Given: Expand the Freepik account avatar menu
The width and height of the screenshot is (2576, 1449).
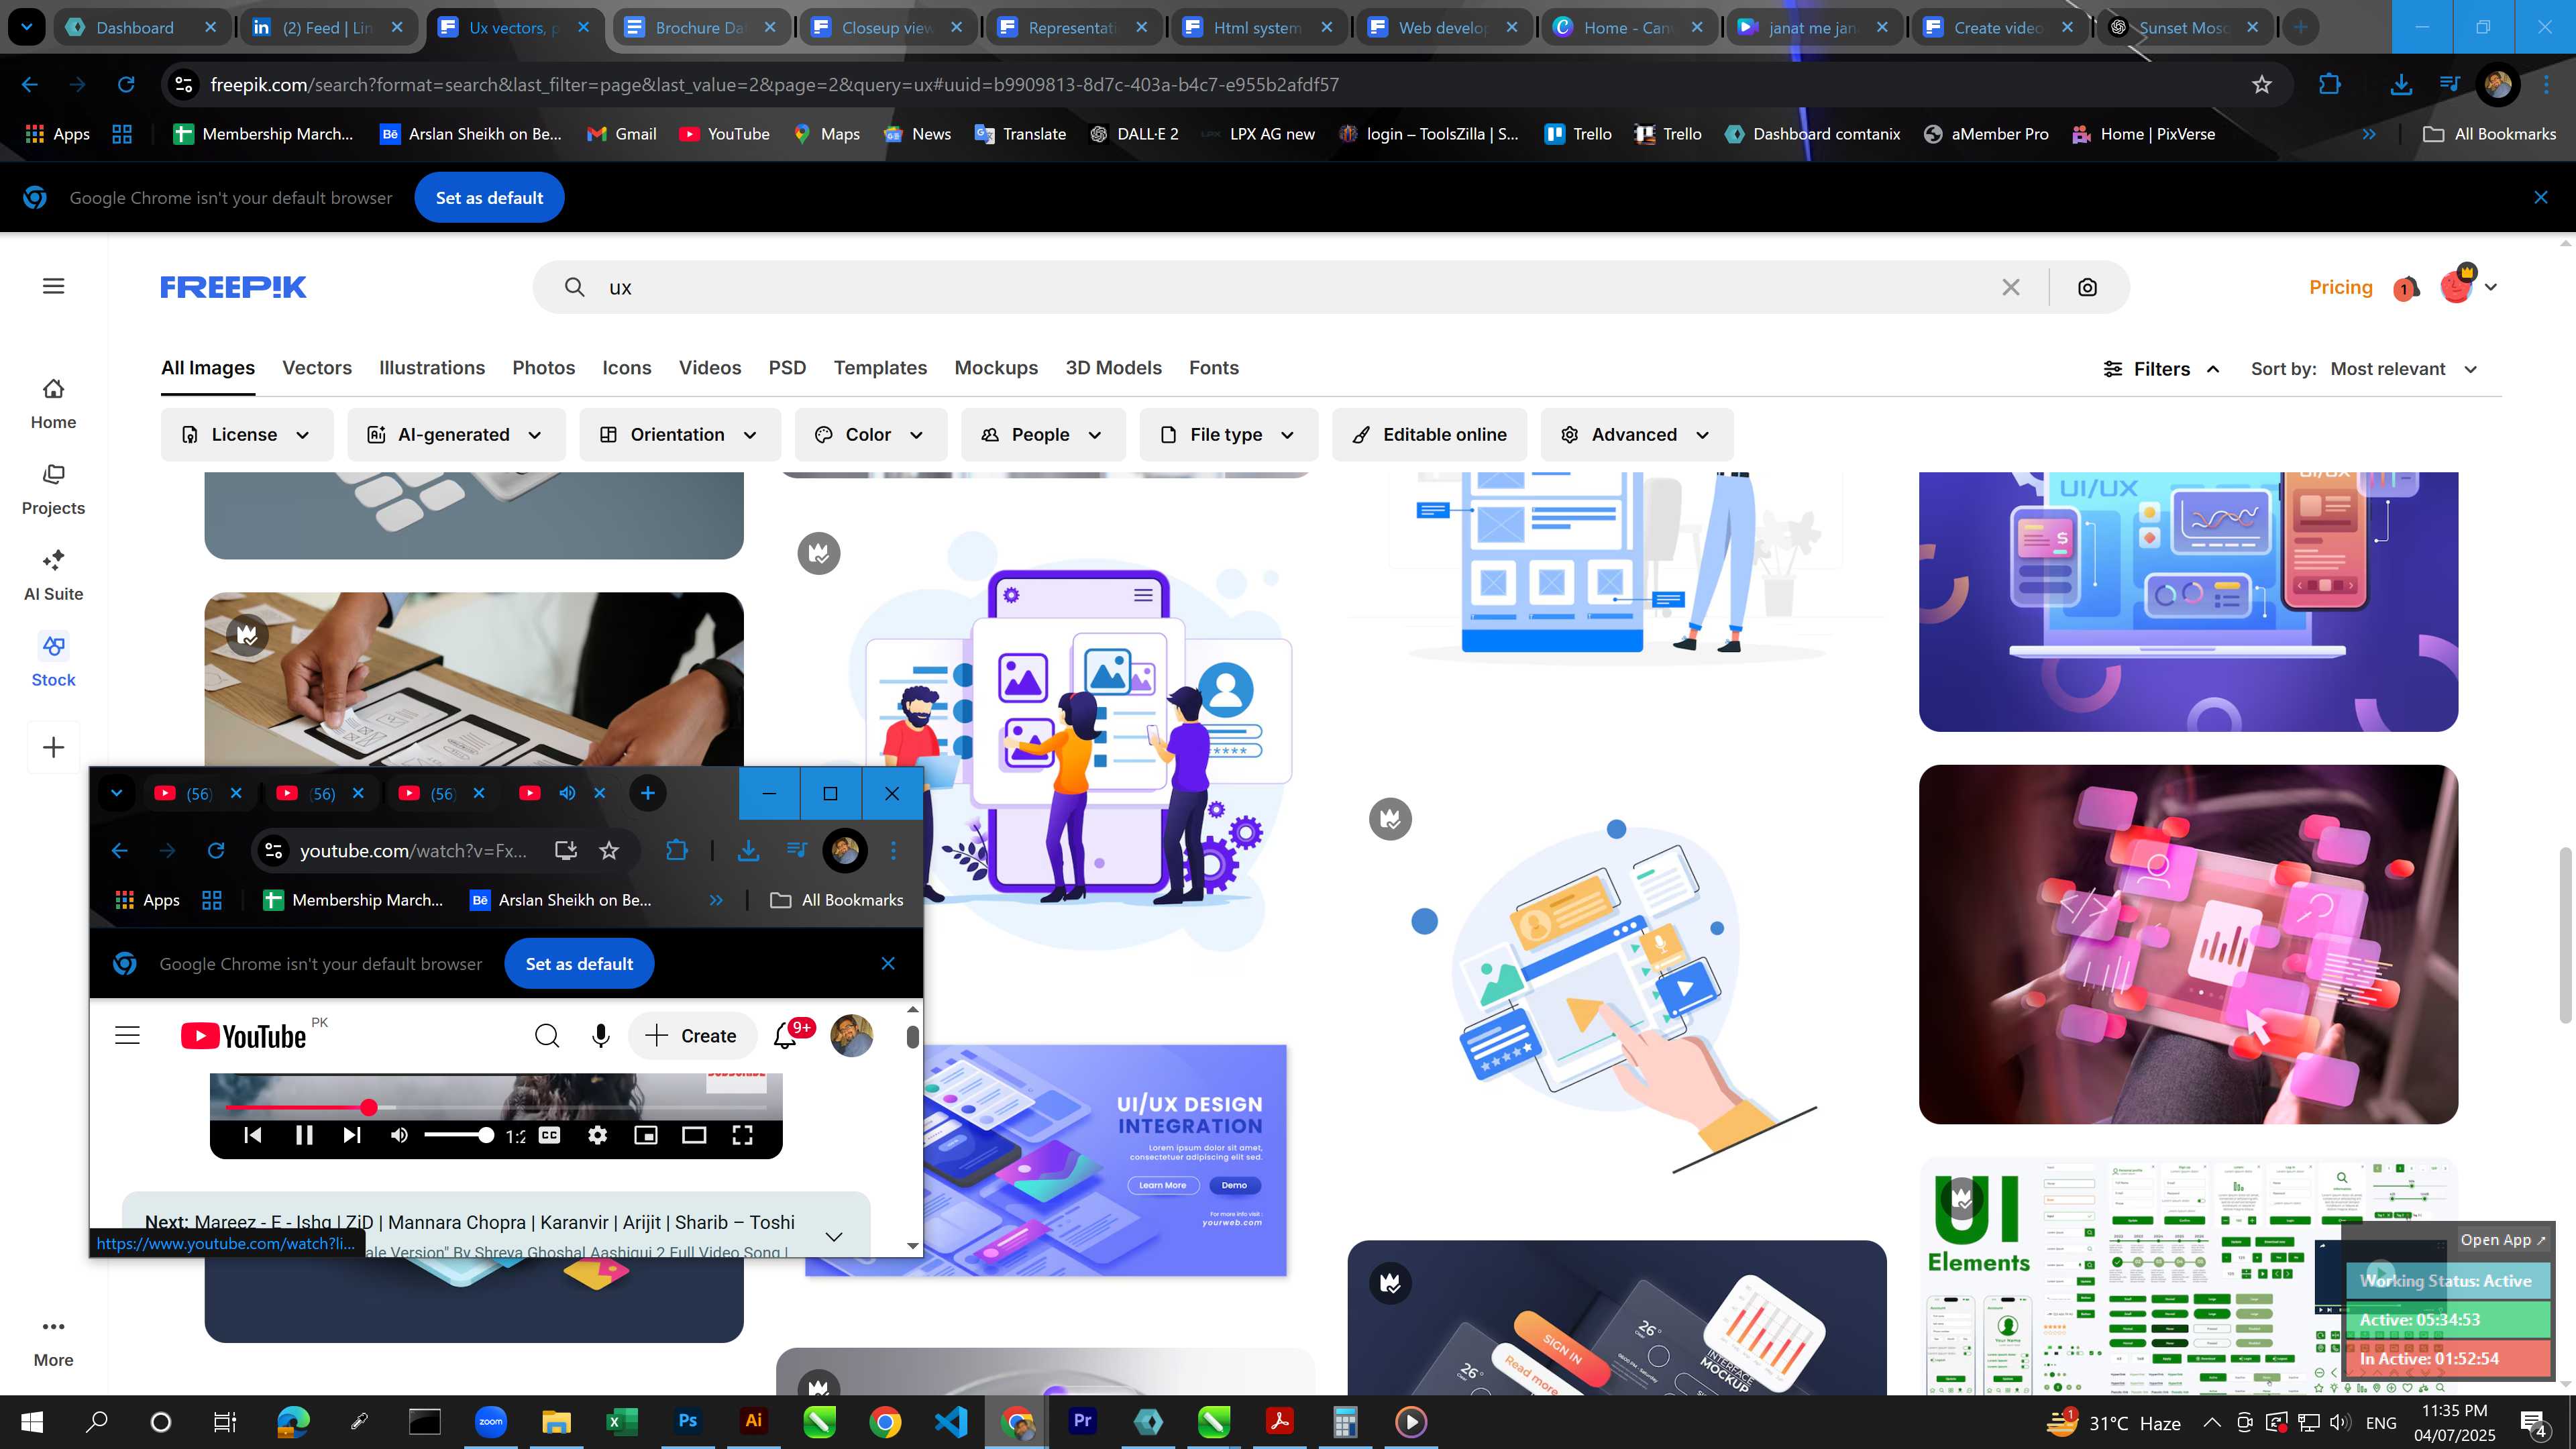Looking at the screenshot, I should (x=2469, y=287).
